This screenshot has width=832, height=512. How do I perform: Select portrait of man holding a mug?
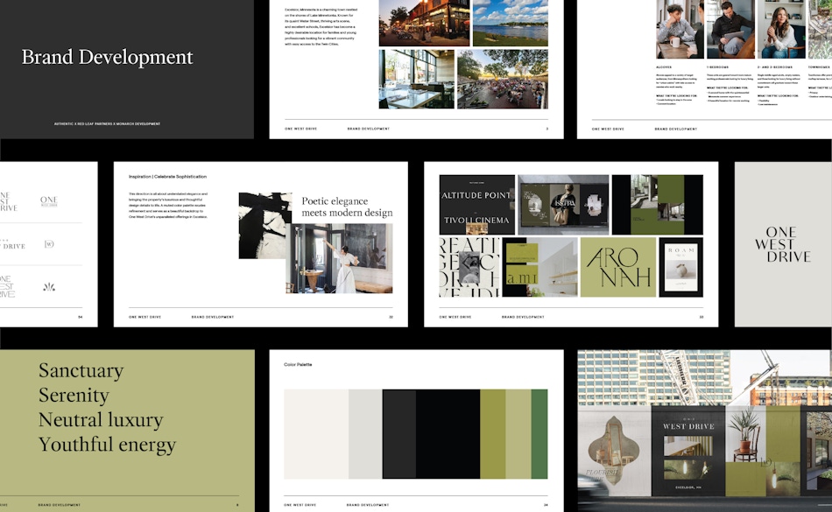[x=680, y=29]
